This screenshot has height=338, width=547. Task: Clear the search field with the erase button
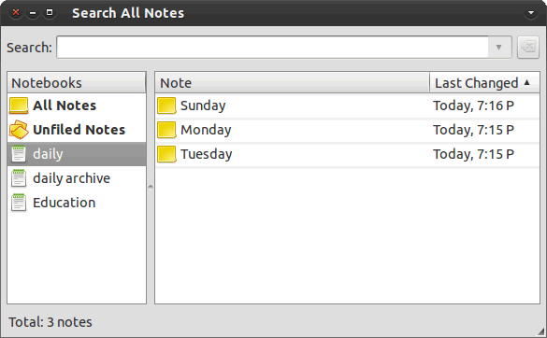528,47
